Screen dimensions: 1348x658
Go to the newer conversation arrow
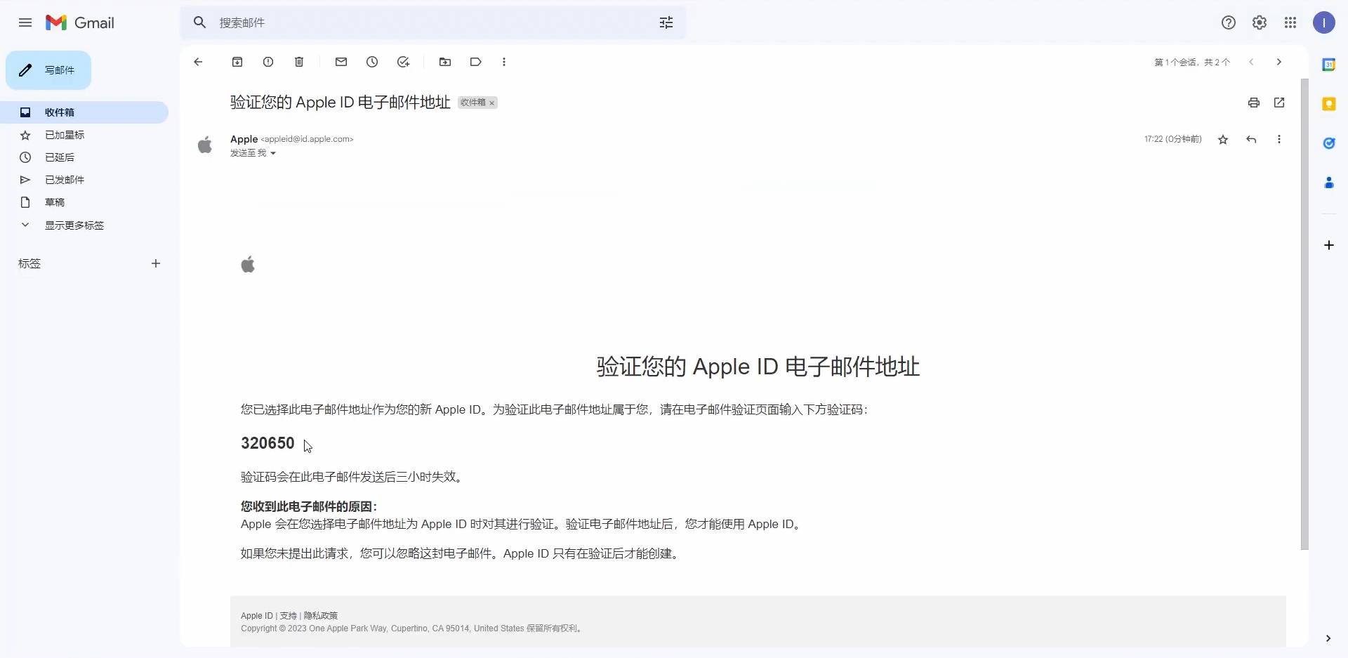(x=1251, y=62)
